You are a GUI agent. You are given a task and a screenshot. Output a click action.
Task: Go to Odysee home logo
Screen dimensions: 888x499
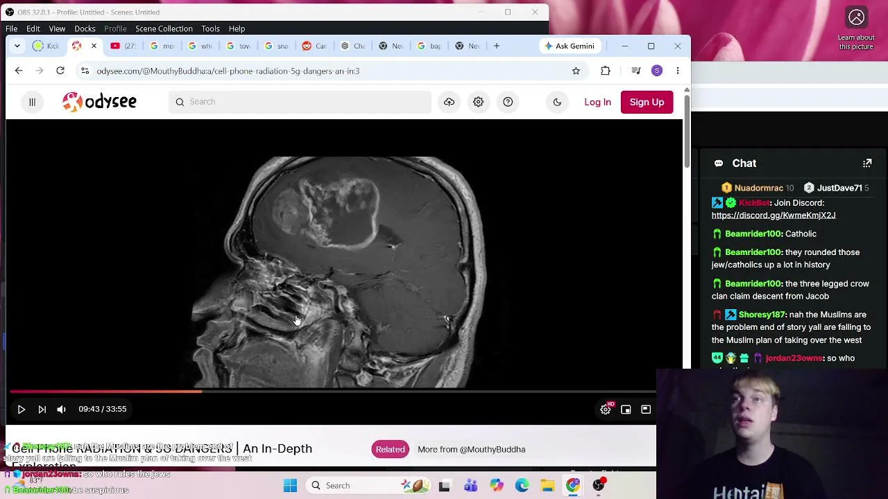(99, 102)
